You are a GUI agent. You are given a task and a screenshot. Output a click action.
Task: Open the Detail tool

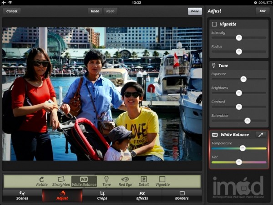(x=144, y=179)
